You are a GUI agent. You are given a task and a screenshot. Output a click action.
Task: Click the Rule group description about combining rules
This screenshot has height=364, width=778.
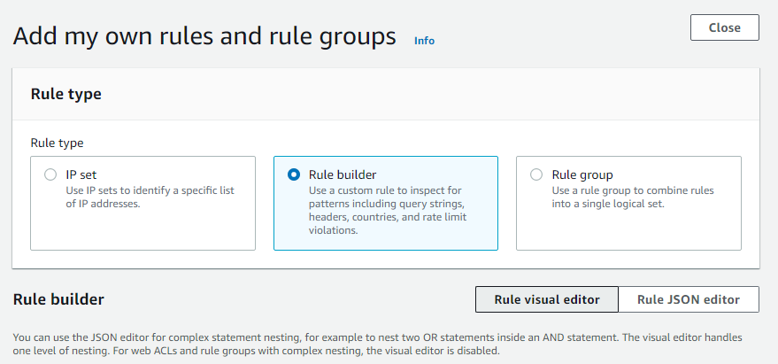tap(633, 197)
